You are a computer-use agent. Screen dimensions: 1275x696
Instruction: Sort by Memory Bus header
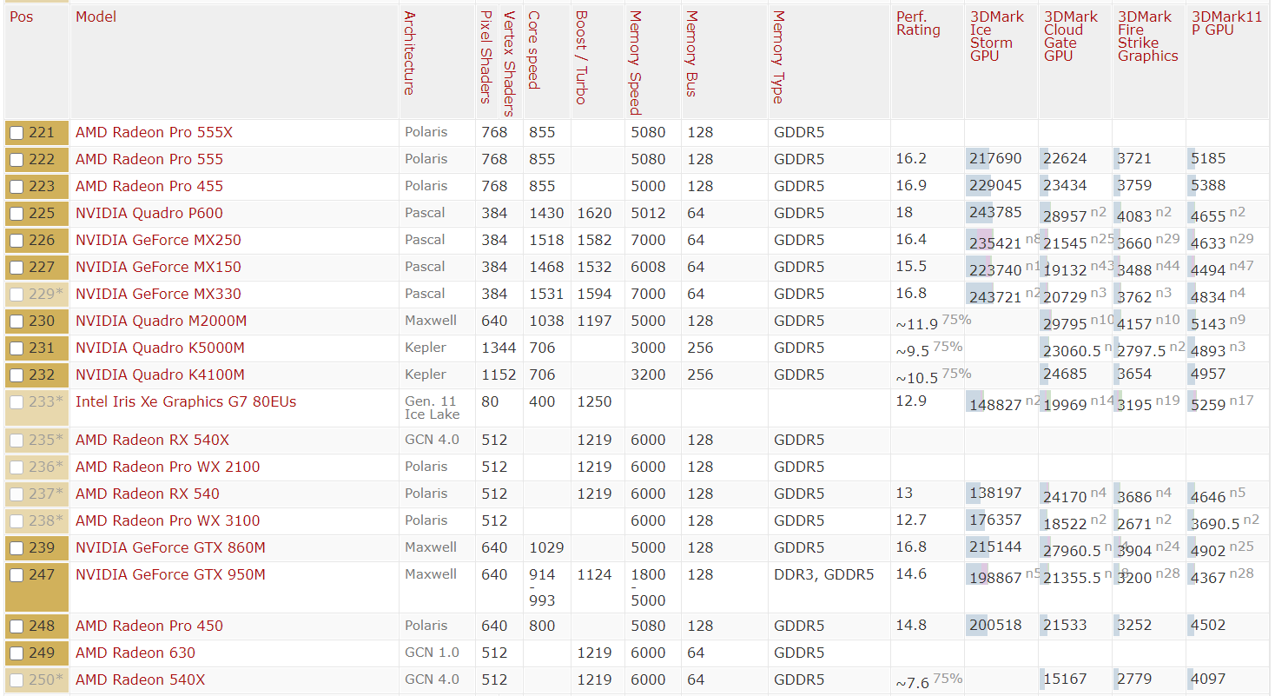click(692, 54)
